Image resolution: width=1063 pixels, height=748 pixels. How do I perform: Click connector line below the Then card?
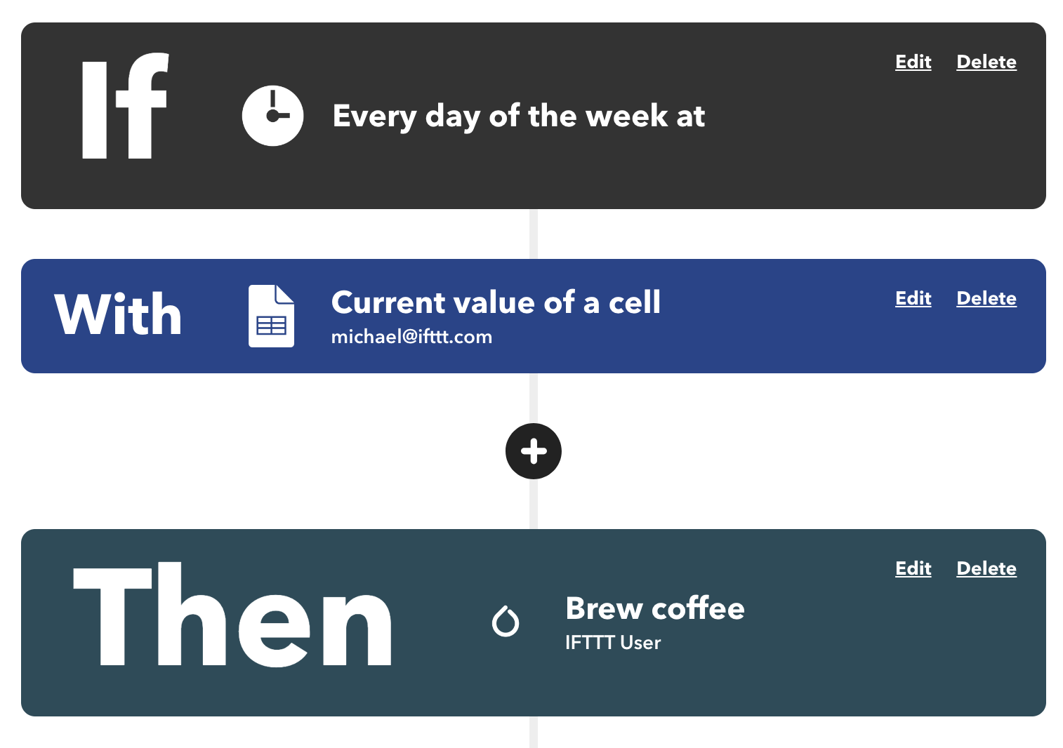tap(534, 732)
